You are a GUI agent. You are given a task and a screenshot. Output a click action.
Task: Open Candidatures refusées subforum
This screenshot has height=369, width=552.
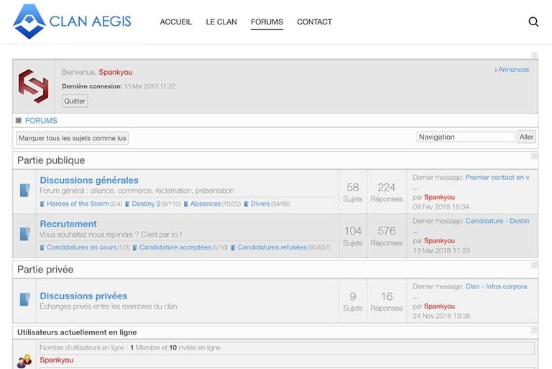coord(272,247)
